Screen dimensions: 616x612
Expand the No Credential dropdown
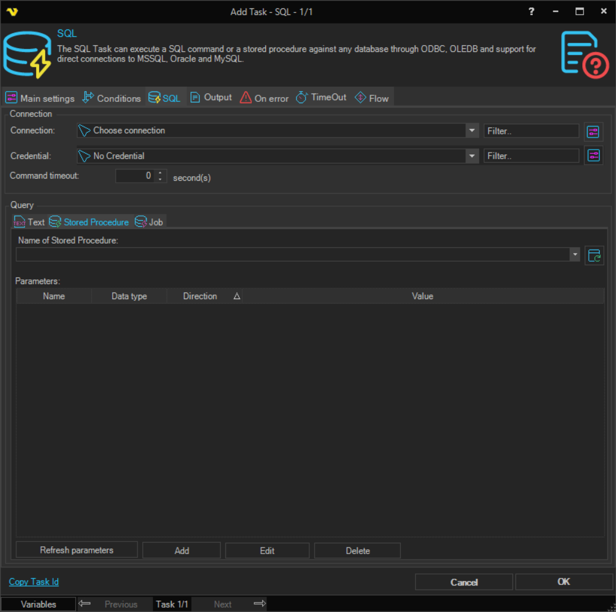coord(472,156)
